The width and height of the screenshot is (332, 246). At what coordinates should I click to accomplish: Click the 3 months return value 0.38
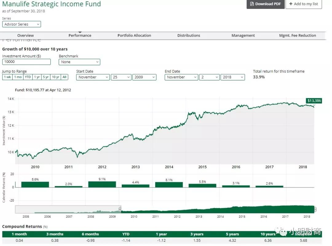[x=55, y=240]
